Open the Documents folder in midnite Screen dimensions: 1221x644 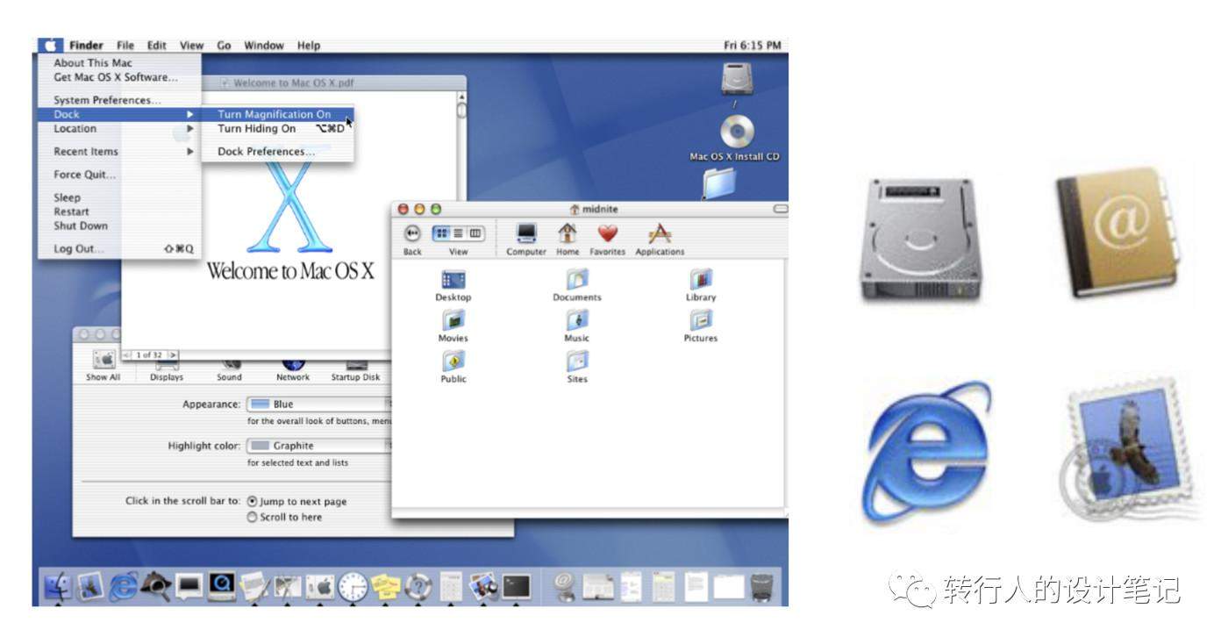[577, 286]
